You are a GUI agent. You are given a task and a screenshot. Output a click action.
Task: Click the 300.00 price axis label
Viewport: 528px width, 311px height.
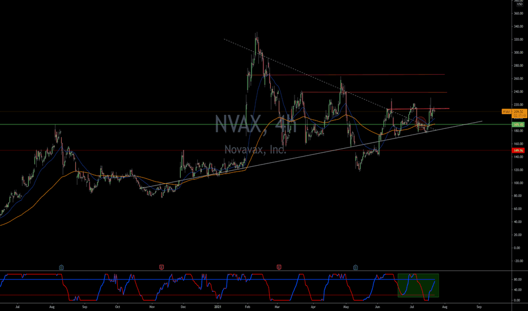[x=518, y=53]
